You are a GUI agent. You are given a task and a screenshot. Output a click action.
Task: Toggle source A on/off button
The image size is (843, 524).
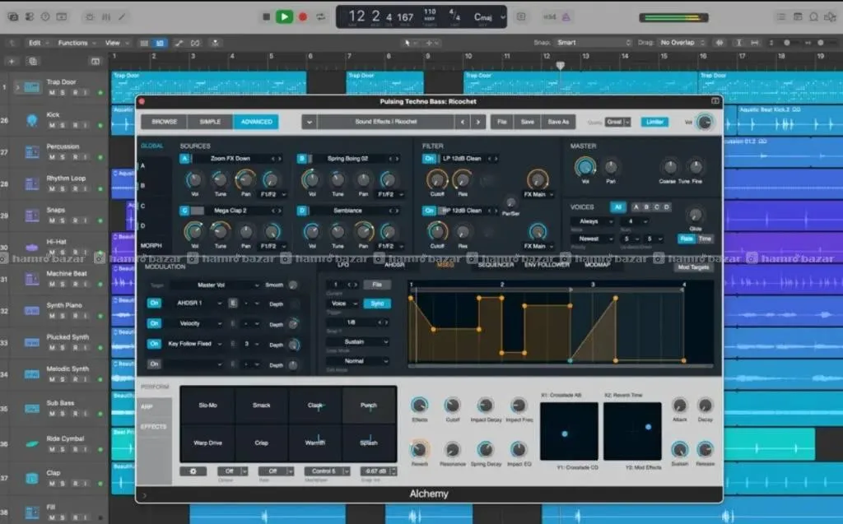[x=184, y=159]
